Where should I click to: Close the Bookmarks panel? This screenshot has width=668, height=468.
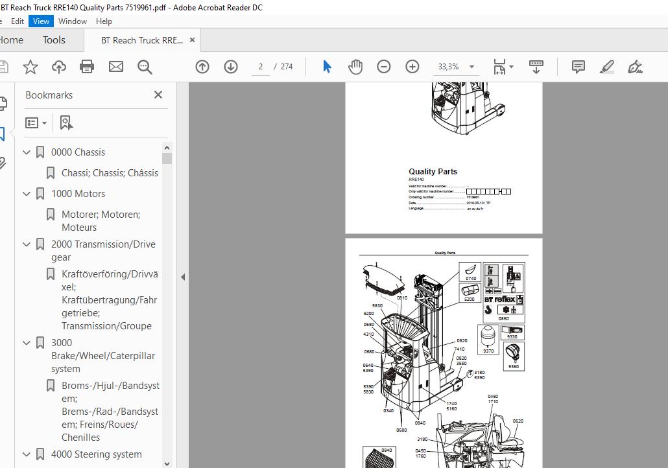158,95
